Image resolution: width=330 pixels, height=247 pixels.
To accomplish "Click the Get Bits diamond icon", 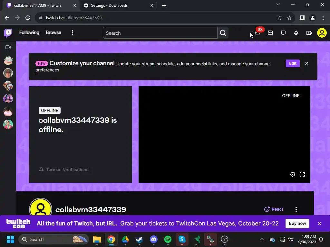I will (296, 33).
